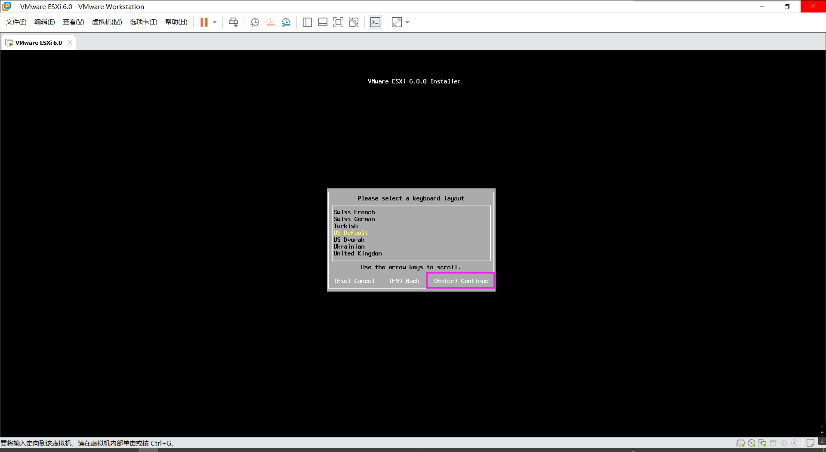
Task: Toggle the library sidebar panel
Action: (307, 22)
